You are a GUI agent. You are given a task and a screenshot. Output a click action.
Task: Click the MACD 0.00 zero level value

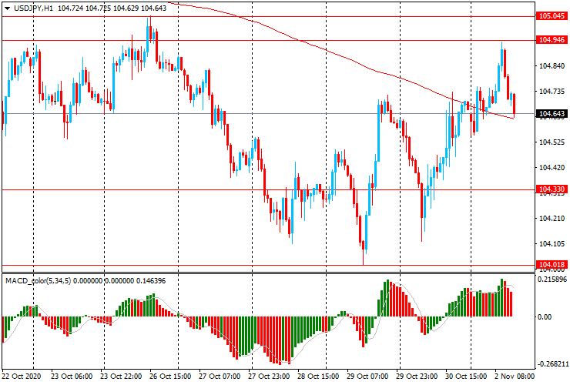point(545,317)
